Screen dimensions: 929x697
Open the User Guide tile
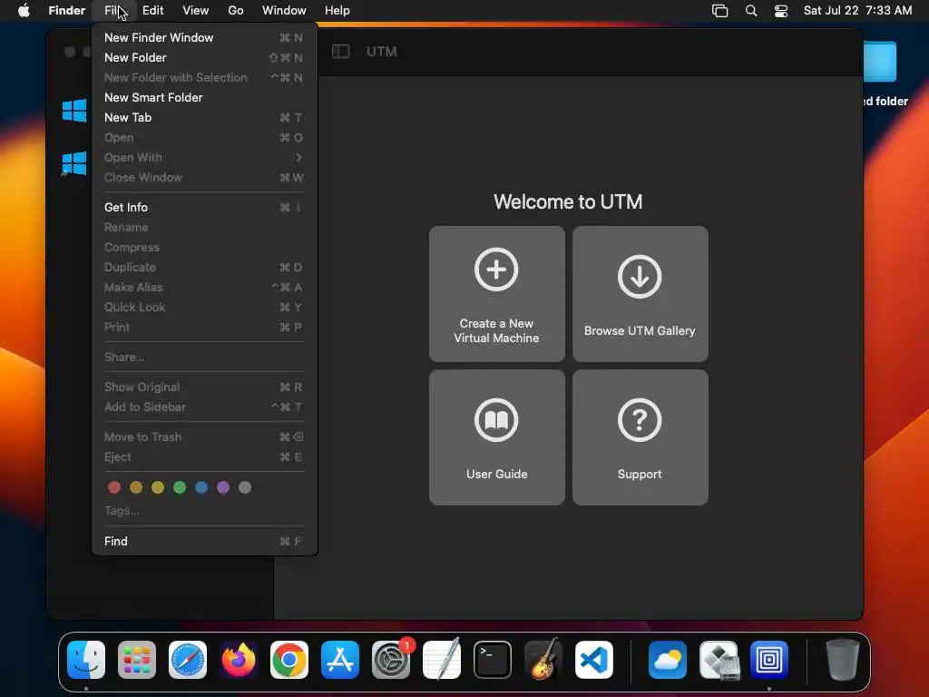496,437
